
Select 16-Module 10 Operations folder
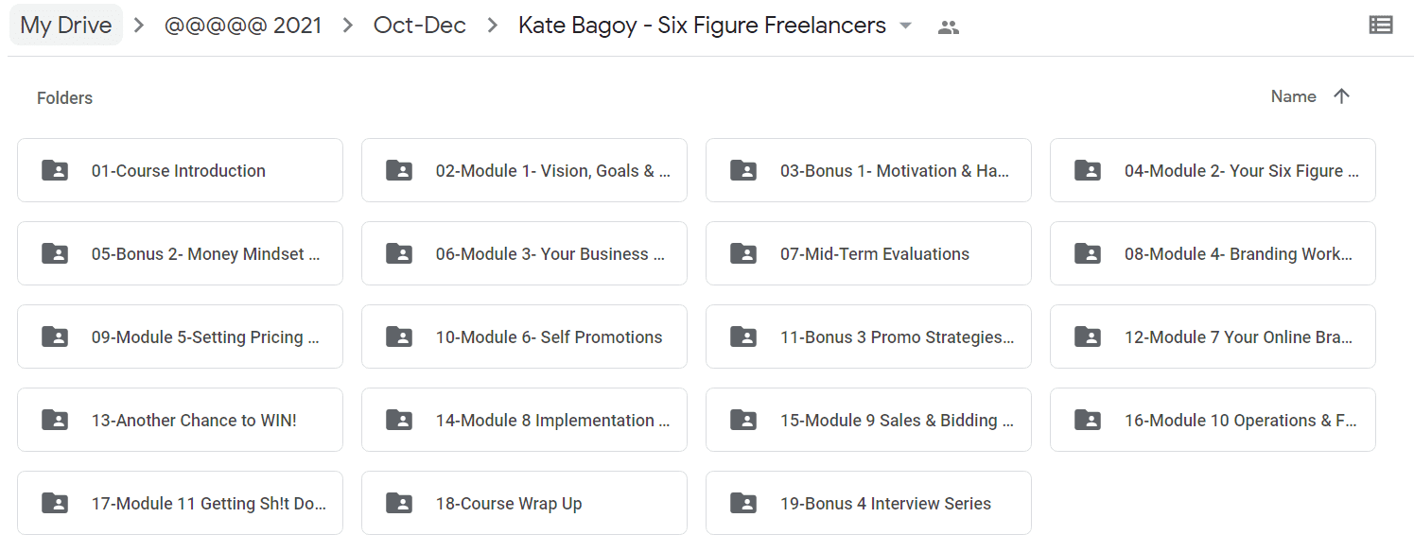(1213, 420)
